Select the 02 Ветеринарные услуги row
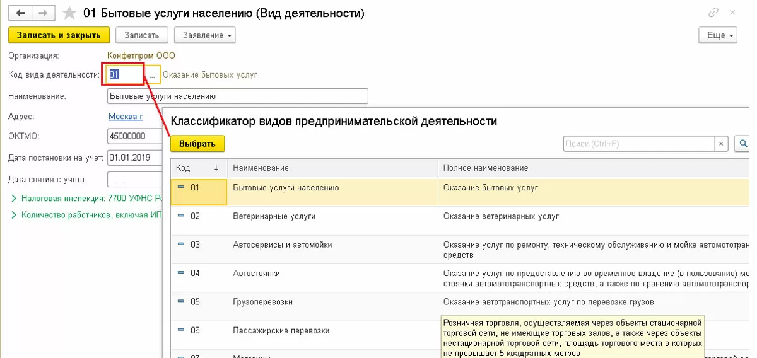Screen dimensions: 757x358 274,216
